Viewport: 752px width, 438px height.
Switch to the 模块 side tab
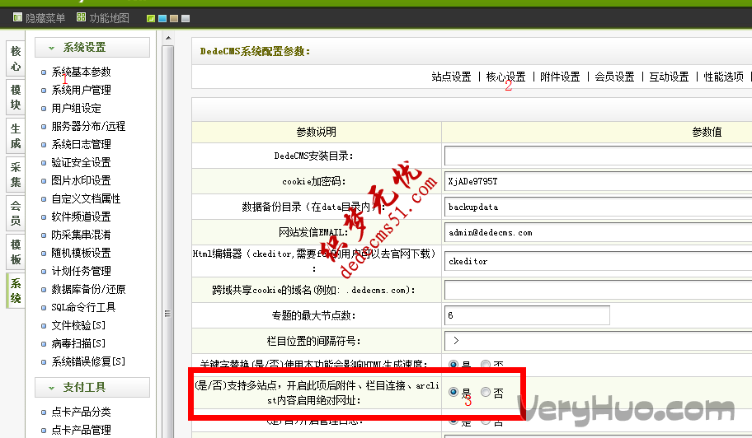tap(16, 97)
